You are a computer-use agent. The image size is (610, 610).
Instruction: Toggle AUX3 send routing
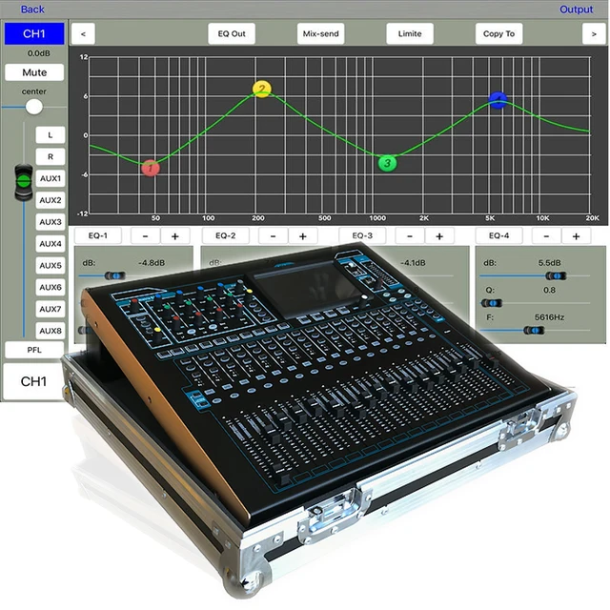pyautogui.click(x=51, y=222)
